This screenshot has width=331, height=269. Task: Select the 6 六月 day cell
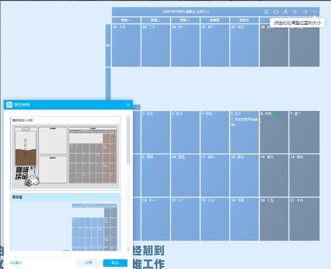274,132
